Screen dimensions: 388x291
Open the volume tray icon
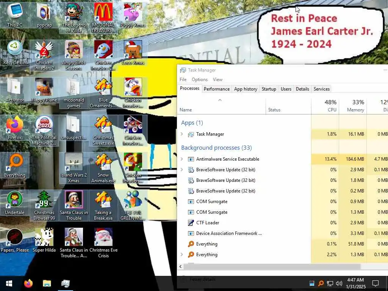coord(339,283)
